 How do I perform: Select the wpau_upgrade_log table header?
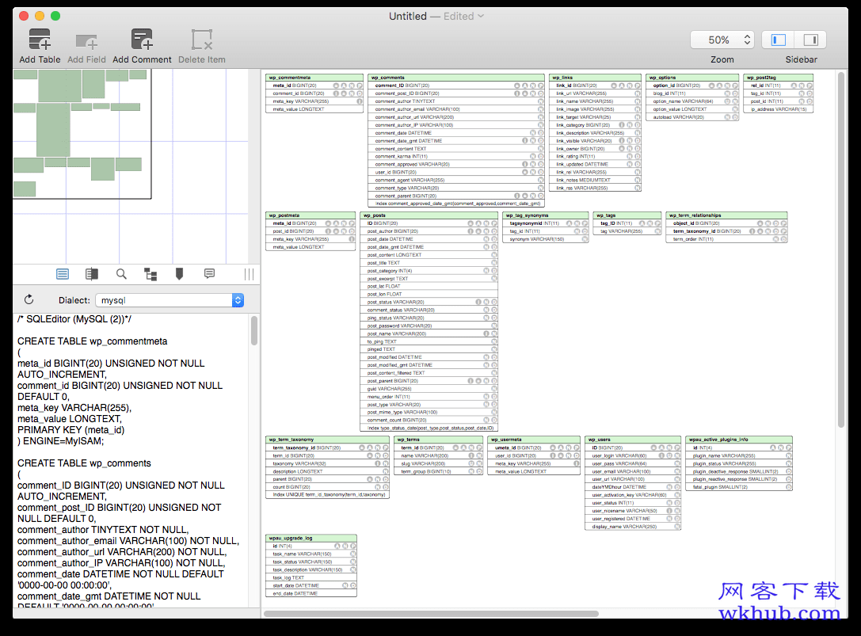[x=311, y=539]
